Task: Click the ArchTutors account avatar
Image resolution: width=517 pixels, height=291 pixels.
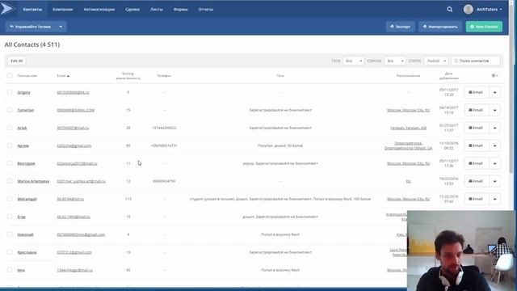Action: (x=468, y=9)
